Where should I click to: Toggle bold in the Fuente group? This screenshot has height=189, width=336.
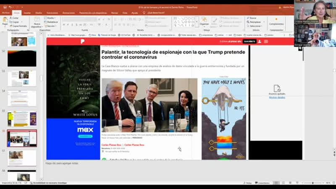click(64, 25)
